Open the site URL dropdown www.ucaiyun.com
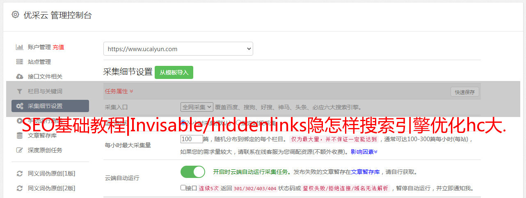Viewport: 526px width, 198px height. point(178,49)
